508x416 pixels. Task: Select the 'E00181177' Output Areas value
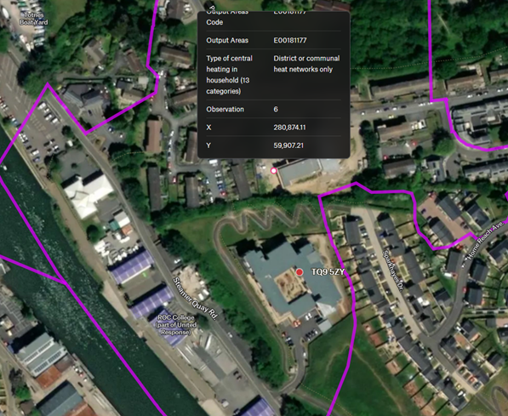pos(290,41)
